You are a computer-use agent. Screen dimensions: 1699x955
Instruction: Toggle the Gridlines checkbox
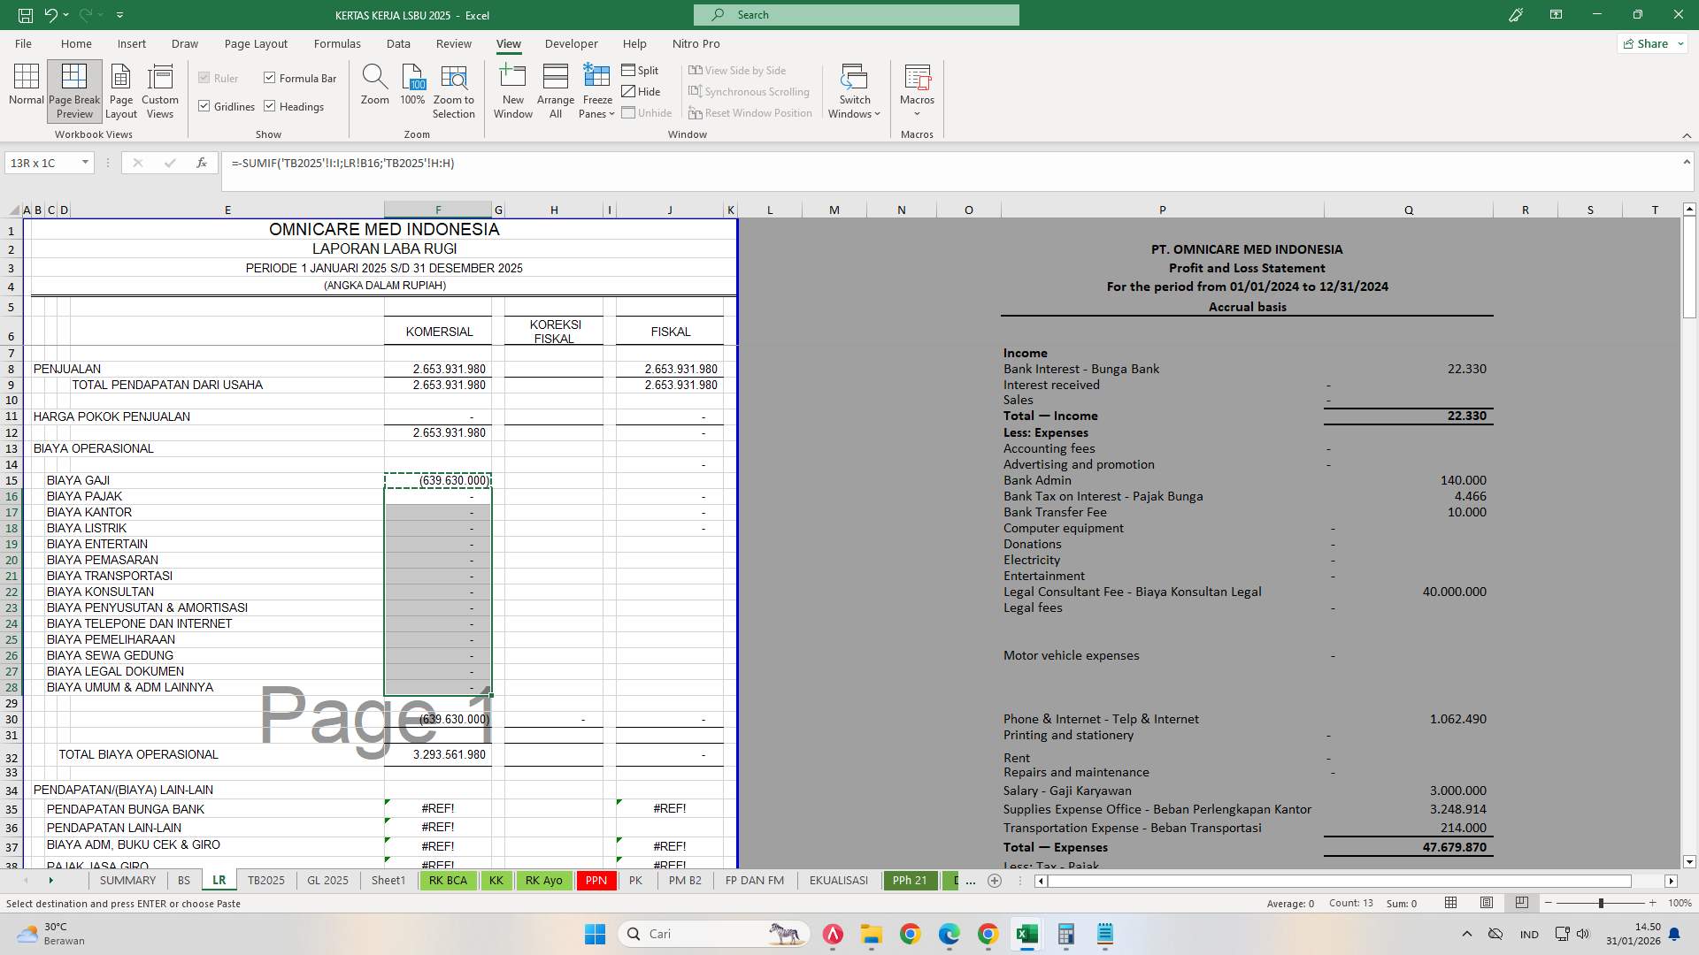coord(204,106)
